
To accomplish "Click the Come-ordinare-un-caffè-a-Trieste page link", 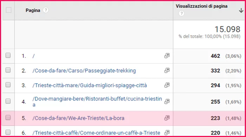I will pos(96,133).
